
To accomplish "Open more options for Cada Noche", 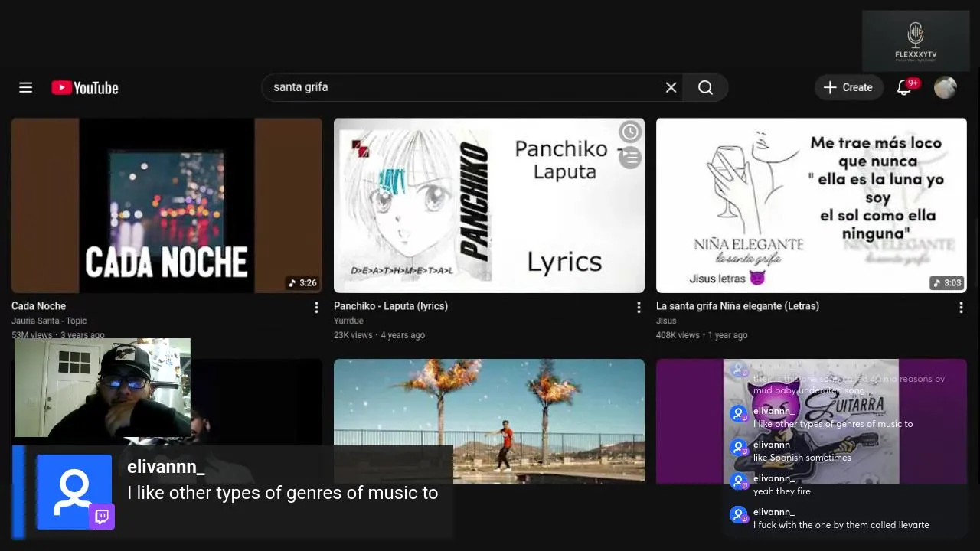I will 316,307.
